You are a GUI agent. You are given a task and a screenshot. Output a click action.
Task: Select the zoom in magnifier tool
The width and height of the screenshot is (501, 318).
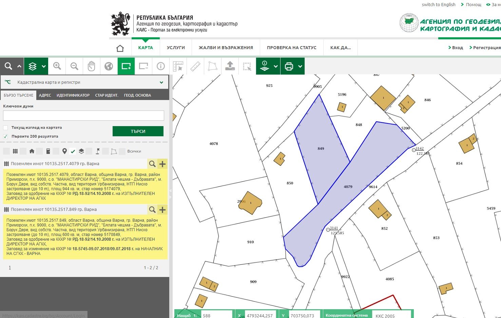click(x=57, y=66)
